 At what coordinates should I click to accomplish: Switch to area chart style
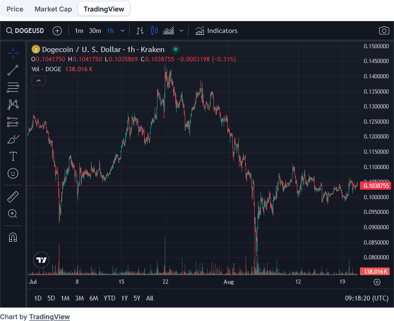coord(169,31)
